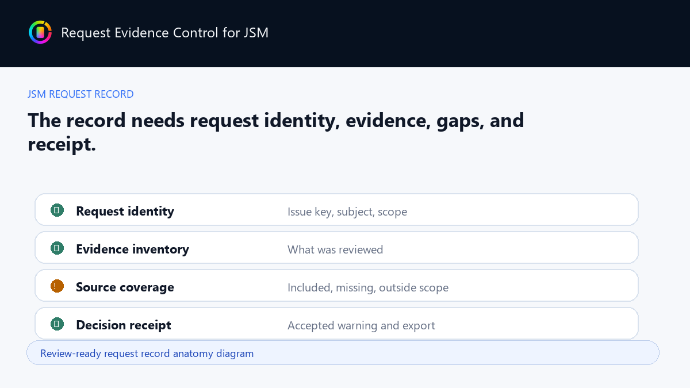The width and height of the screenshot is (690, 388).
Task: Click 'Included, missing, outside scope' description
Action: coord(368,287)
